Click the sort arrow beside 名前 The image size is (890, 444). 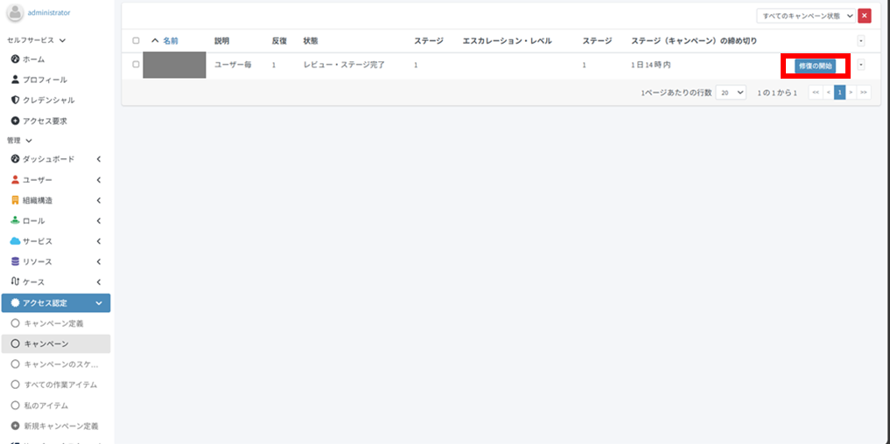click(155, 41)
